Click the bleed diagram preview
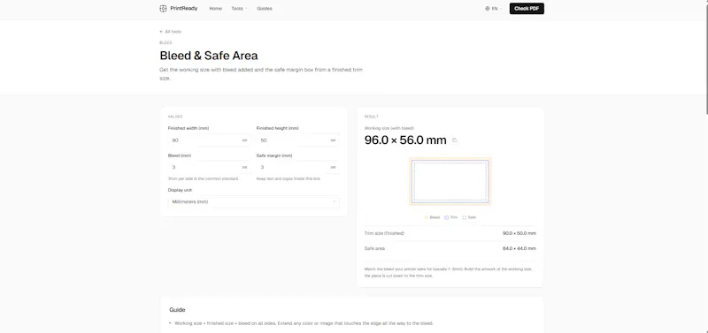 click(x=450, y=182)
